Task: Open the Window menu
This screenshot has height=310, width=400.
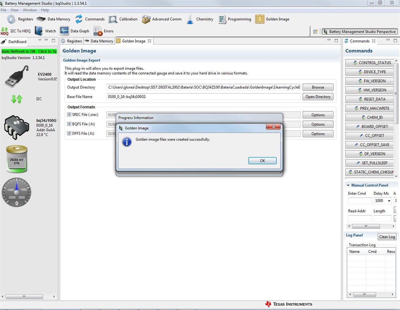Action: (x=30, y=10)
